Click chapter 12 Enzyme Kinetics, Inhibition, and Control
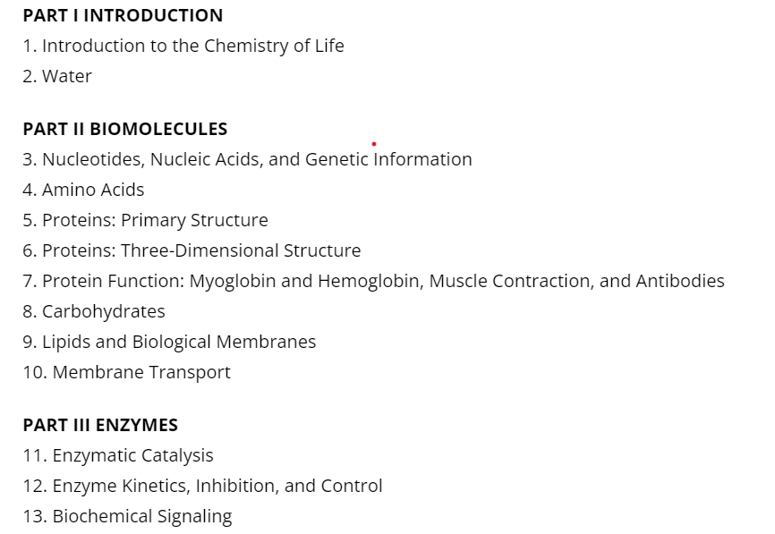The width and height of the screenshot is (775, 534). pos(202,486)
